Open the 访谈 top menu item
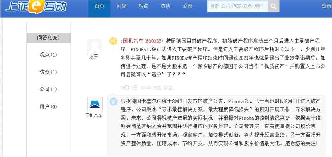Screen dimensions: 332x157 pyautogui.click(x=165, y=6)
